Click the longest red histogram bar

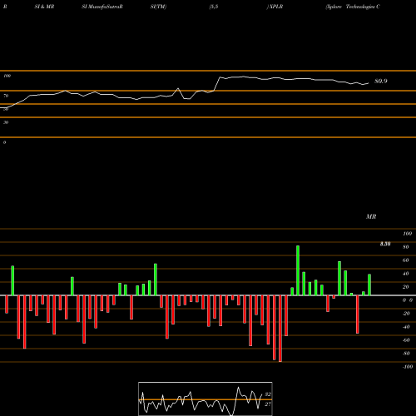(x=280, y=329)
